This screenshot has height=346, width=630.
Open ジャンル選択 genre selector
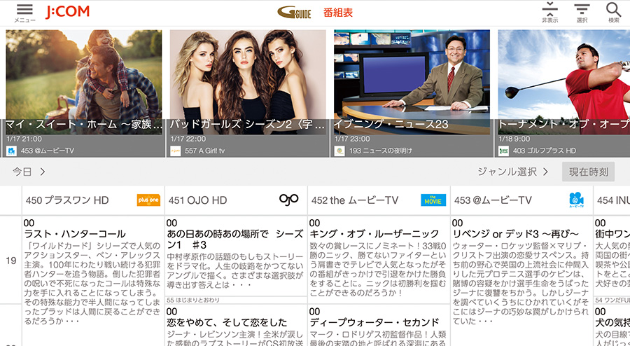(x=512, y=172)
